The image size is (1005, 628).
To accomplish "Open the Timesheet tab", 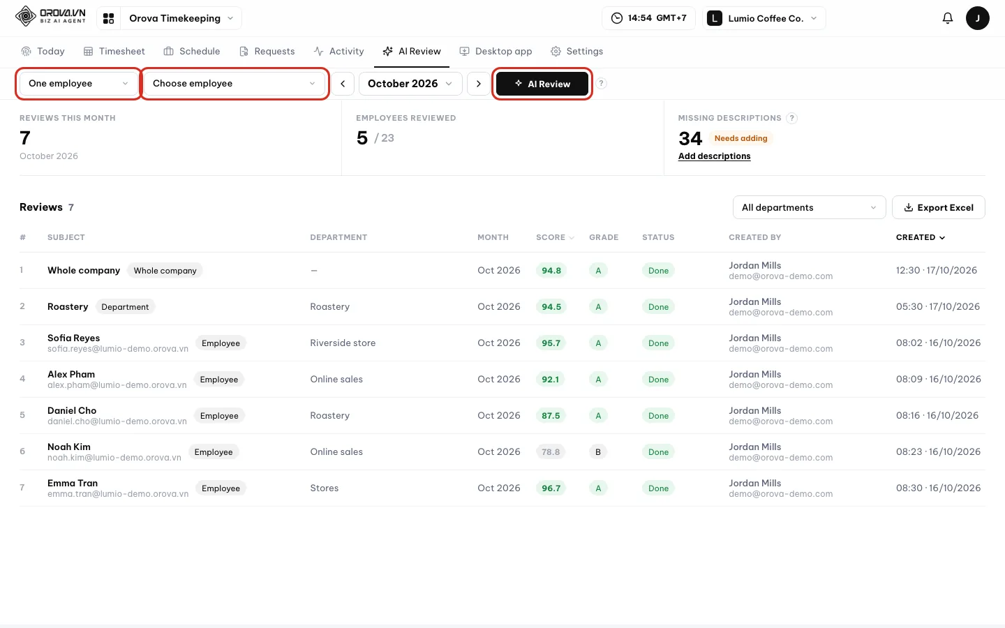I will (x=114, y=52).
